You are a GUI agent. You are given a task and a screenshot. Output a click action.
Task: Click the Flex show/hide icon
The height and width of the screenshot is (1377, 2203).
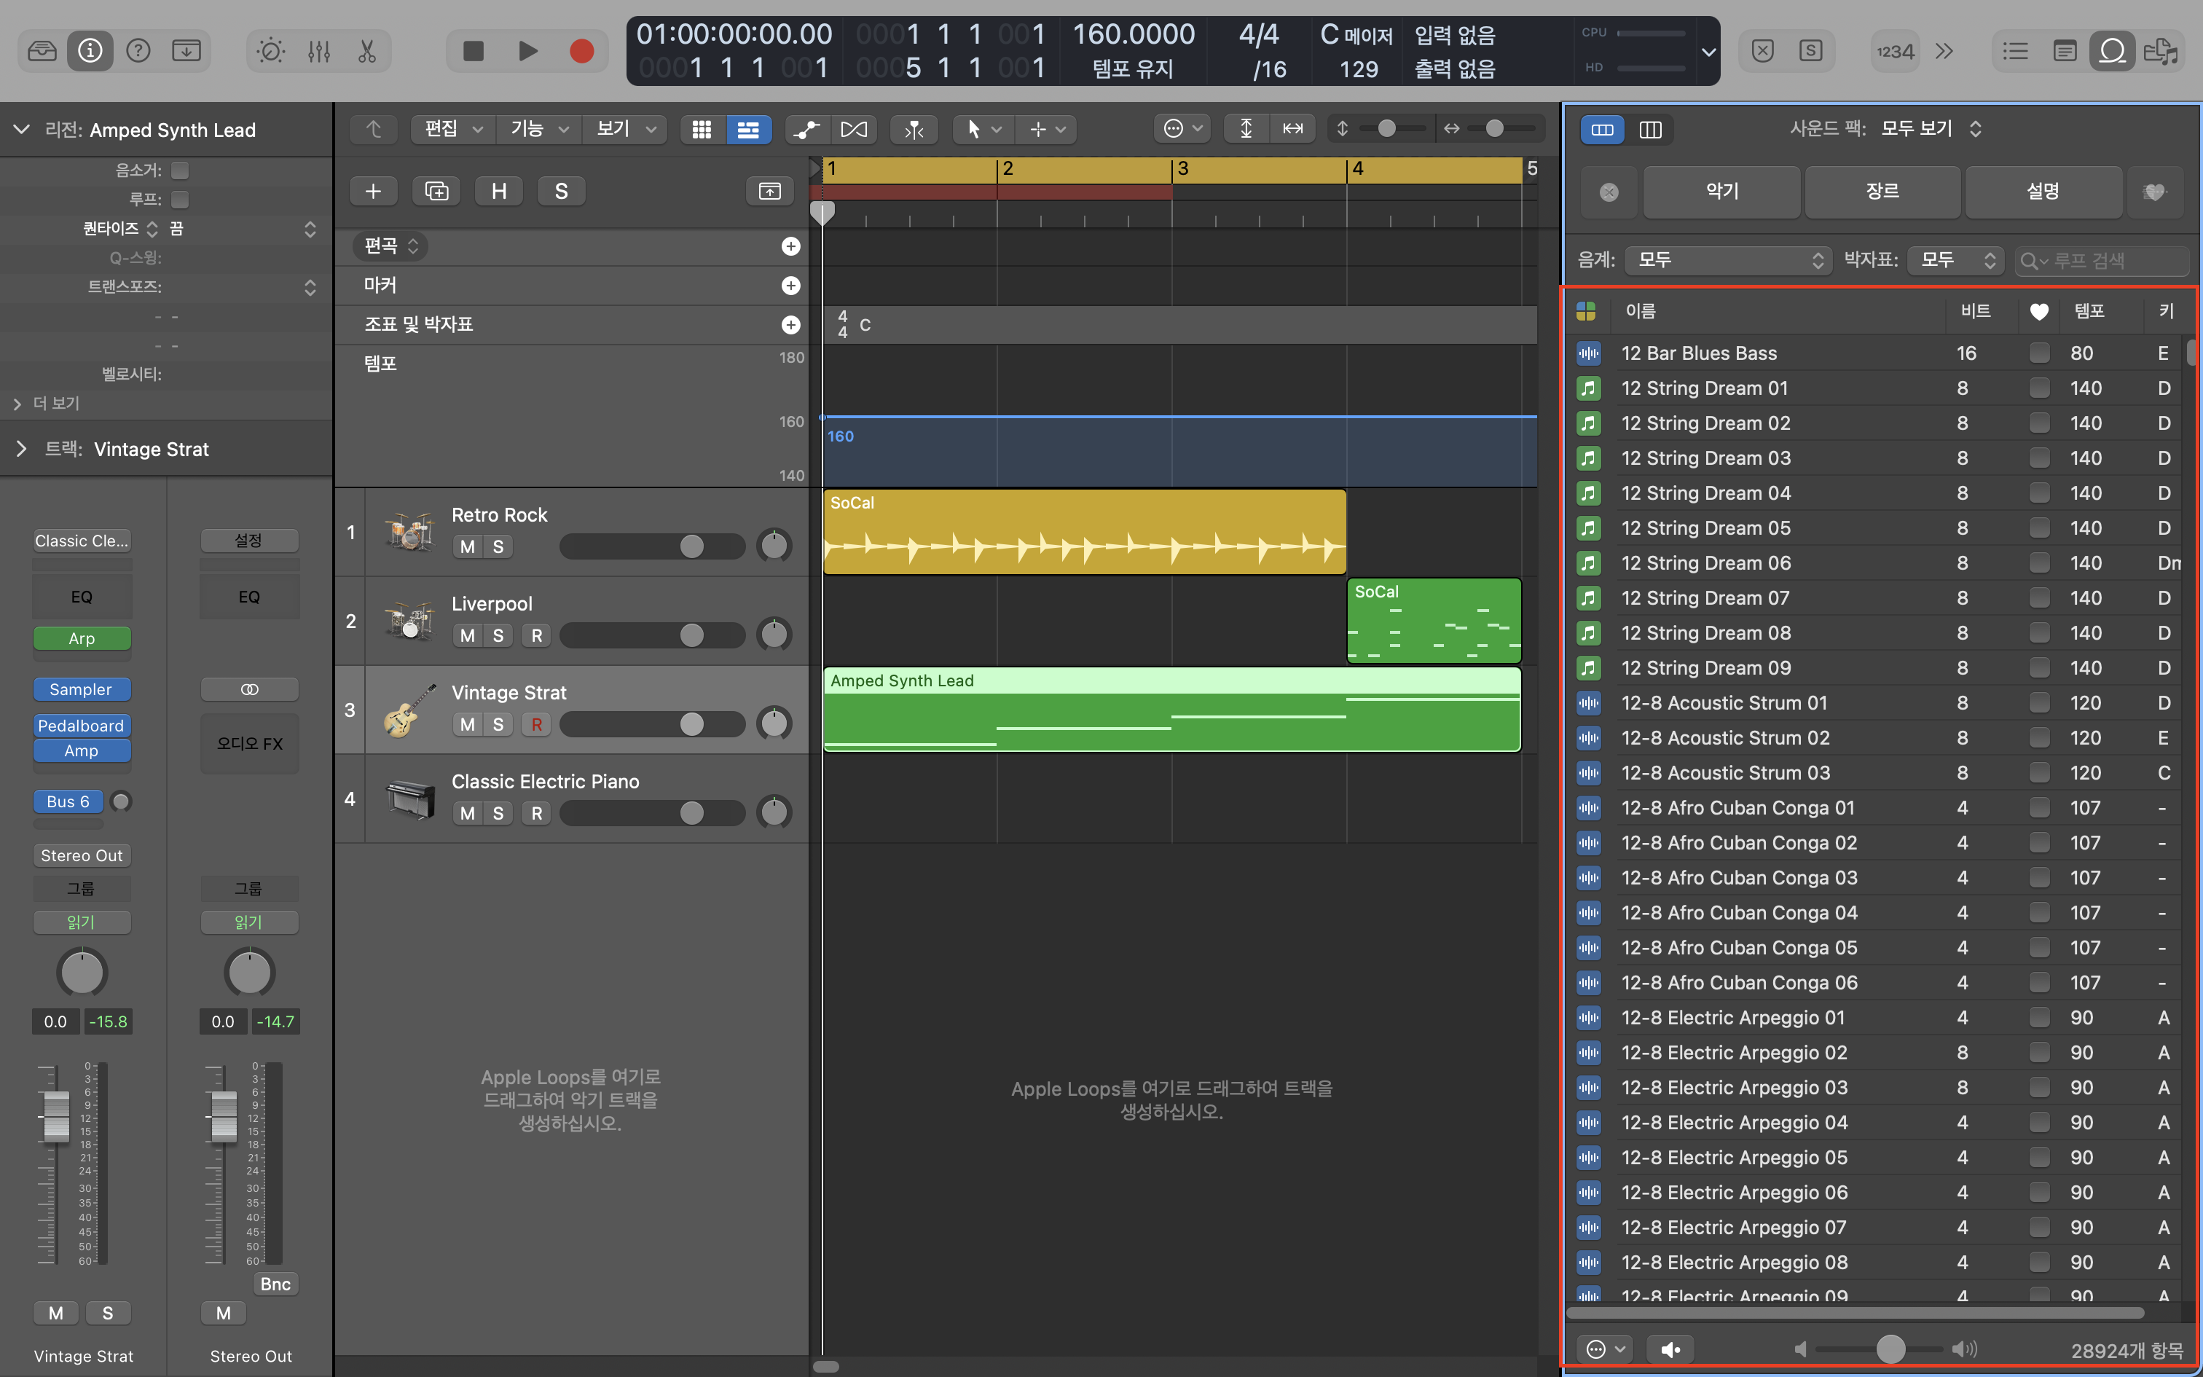(x=853, y=130)
